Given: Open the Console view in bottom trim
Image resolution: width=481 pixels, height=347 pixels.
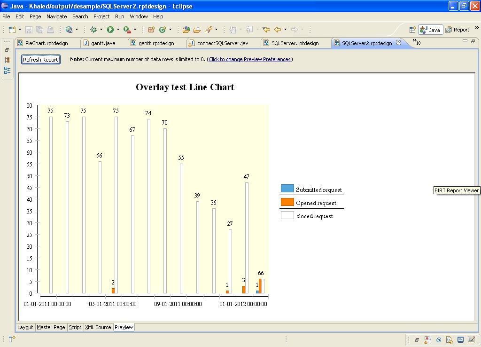Looking at the screenshot, I should point(460,339).
